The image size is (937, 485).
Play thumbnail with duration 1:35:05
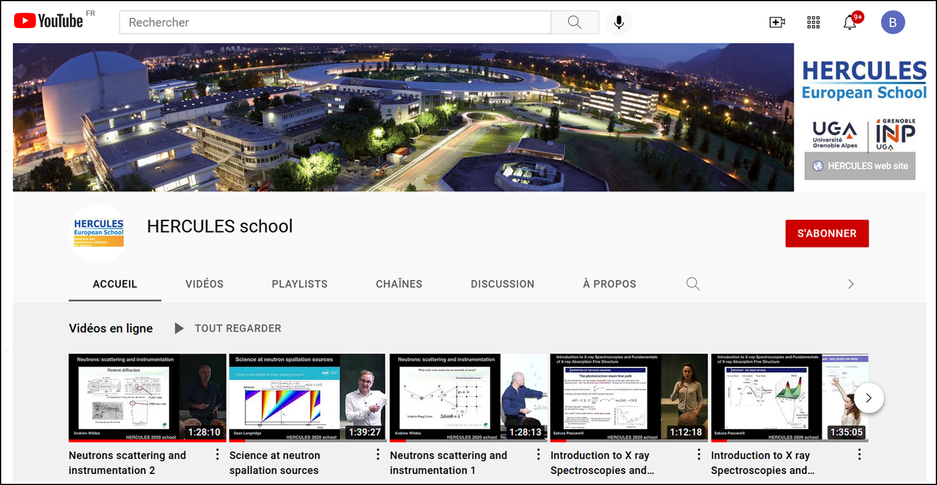click(789, 398)
